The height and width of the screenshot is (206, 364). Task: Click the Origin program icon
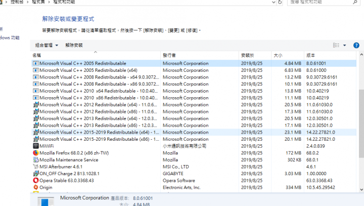point(36,187)
